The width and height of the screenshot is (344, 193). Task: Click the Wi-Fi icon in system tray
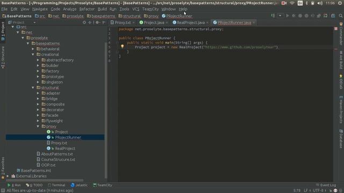click(x=292, y=3)
